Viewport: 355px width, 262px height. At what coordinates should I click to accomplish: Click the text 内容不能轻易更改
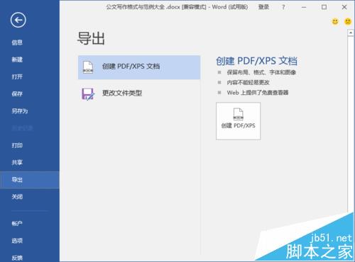click(x=248, y=83)
